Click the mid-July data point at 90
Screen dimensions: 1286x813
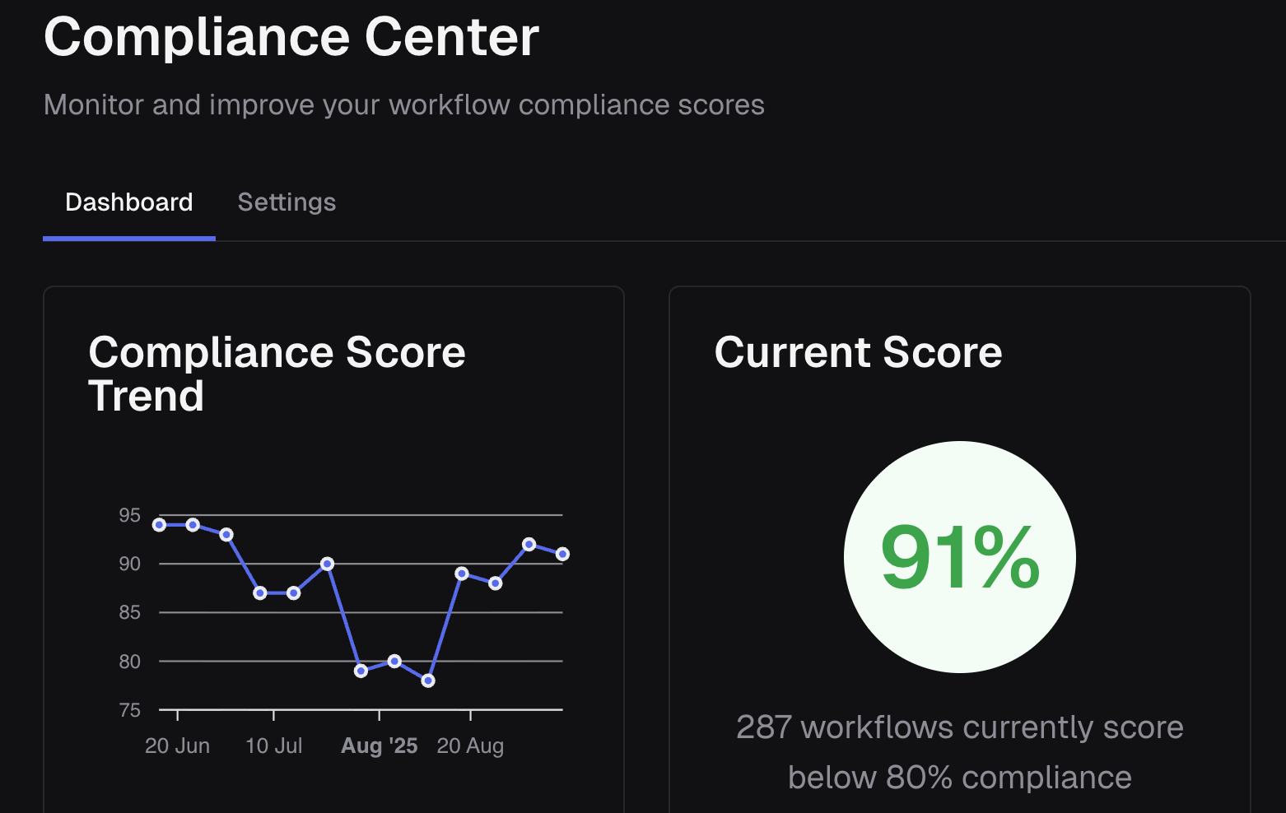(x=327, y=564)
